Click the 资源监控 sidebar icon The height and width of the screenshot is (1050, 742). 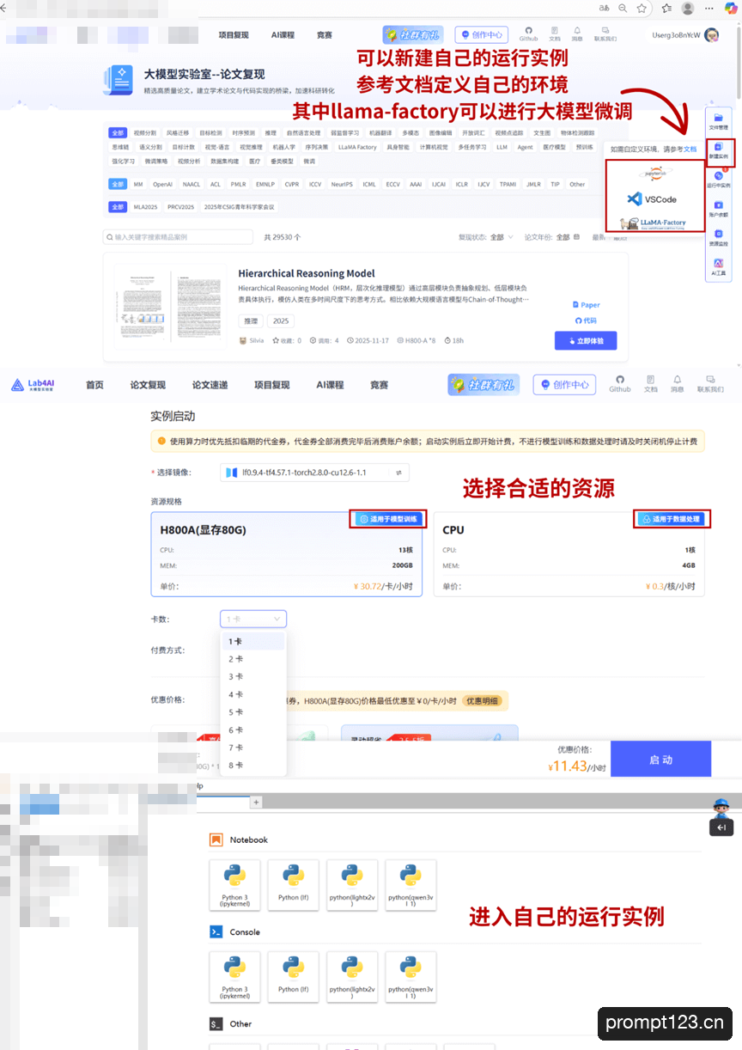pyautogui.click(x=719, y=238)
